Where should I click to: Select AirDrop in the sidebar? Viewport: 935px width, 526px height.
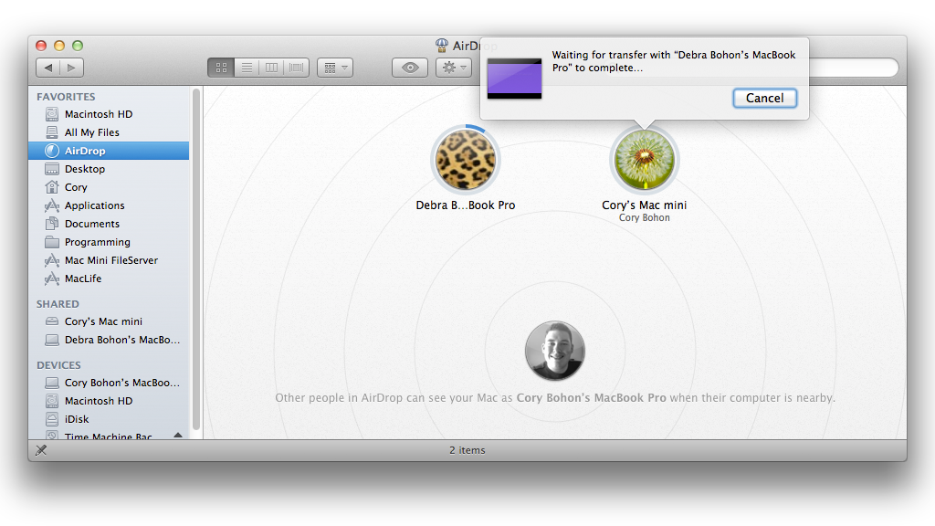pos(109,151)
